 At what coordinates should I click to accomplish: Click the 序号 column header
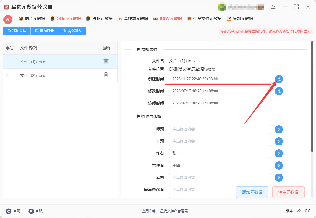point(10,48)
